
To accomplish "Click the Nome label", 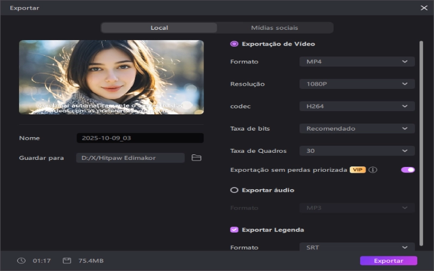I will [29, 138].
